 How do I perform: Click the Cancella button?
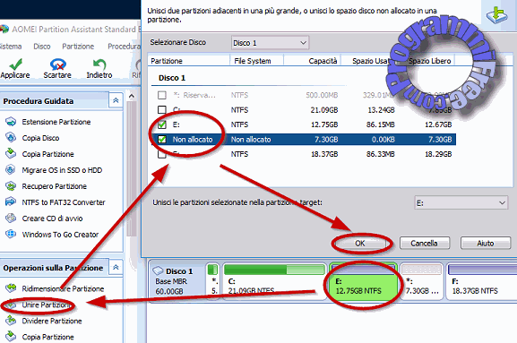point(425,244)
